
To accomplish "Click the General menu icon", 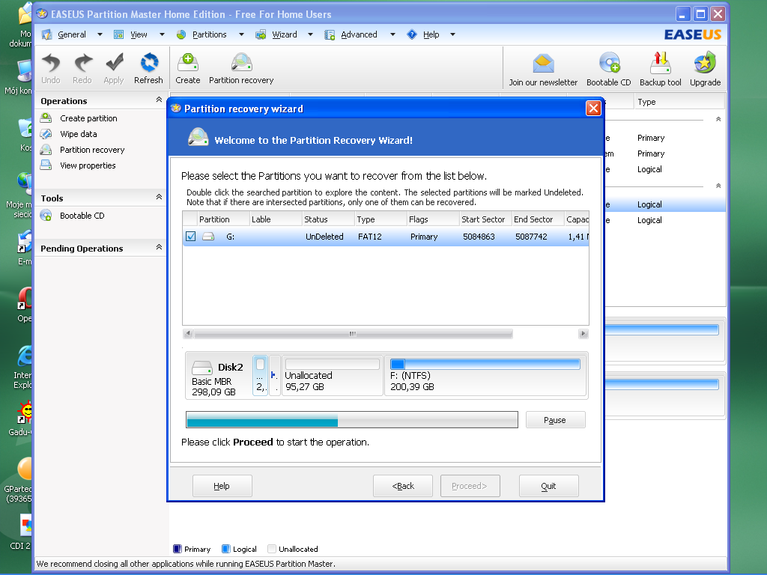I will 46,34.
